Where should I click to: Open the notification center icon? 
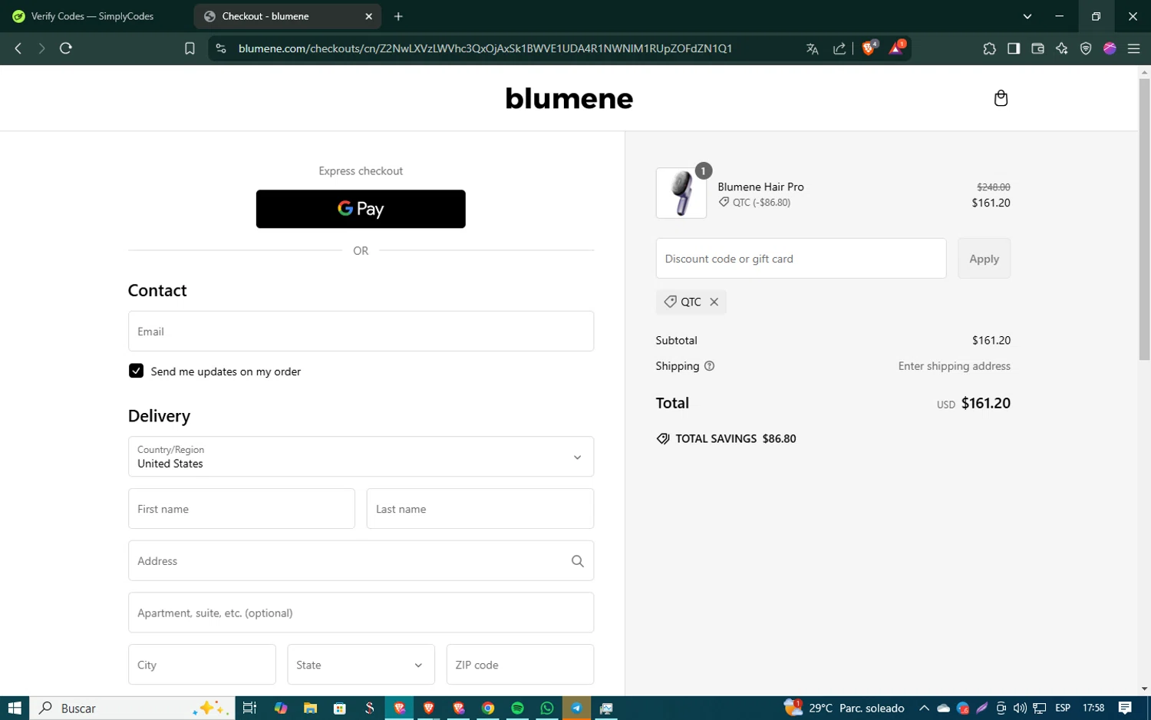[1125, 708]
